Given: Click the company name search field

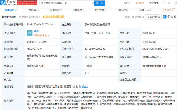Looking at the screenshot, I should coord(65,3).
